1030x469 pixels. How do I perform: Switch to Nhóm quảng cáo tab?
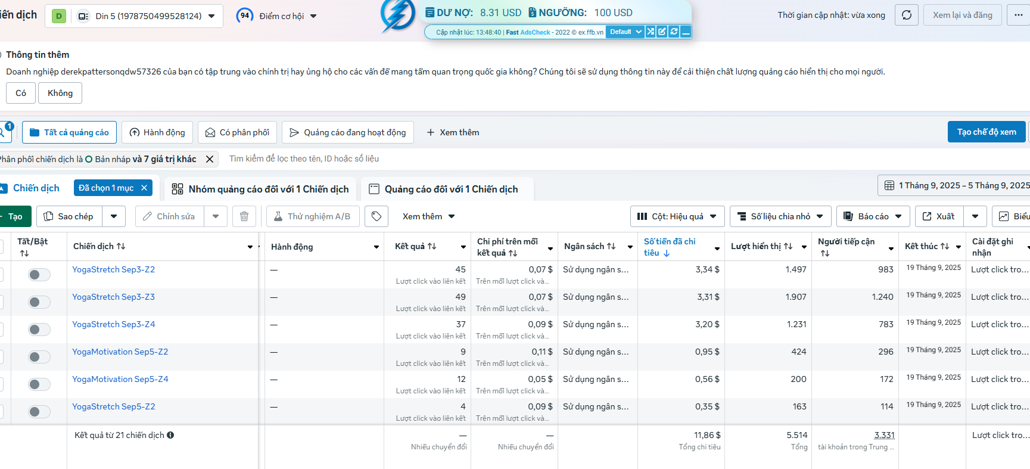260,189
